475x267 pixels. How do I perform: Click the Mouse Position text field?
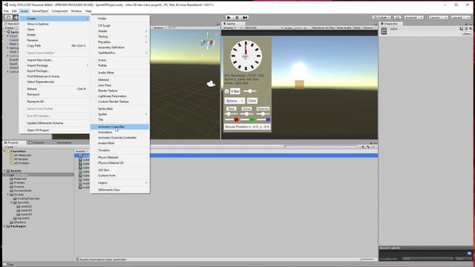coord(247,127)
